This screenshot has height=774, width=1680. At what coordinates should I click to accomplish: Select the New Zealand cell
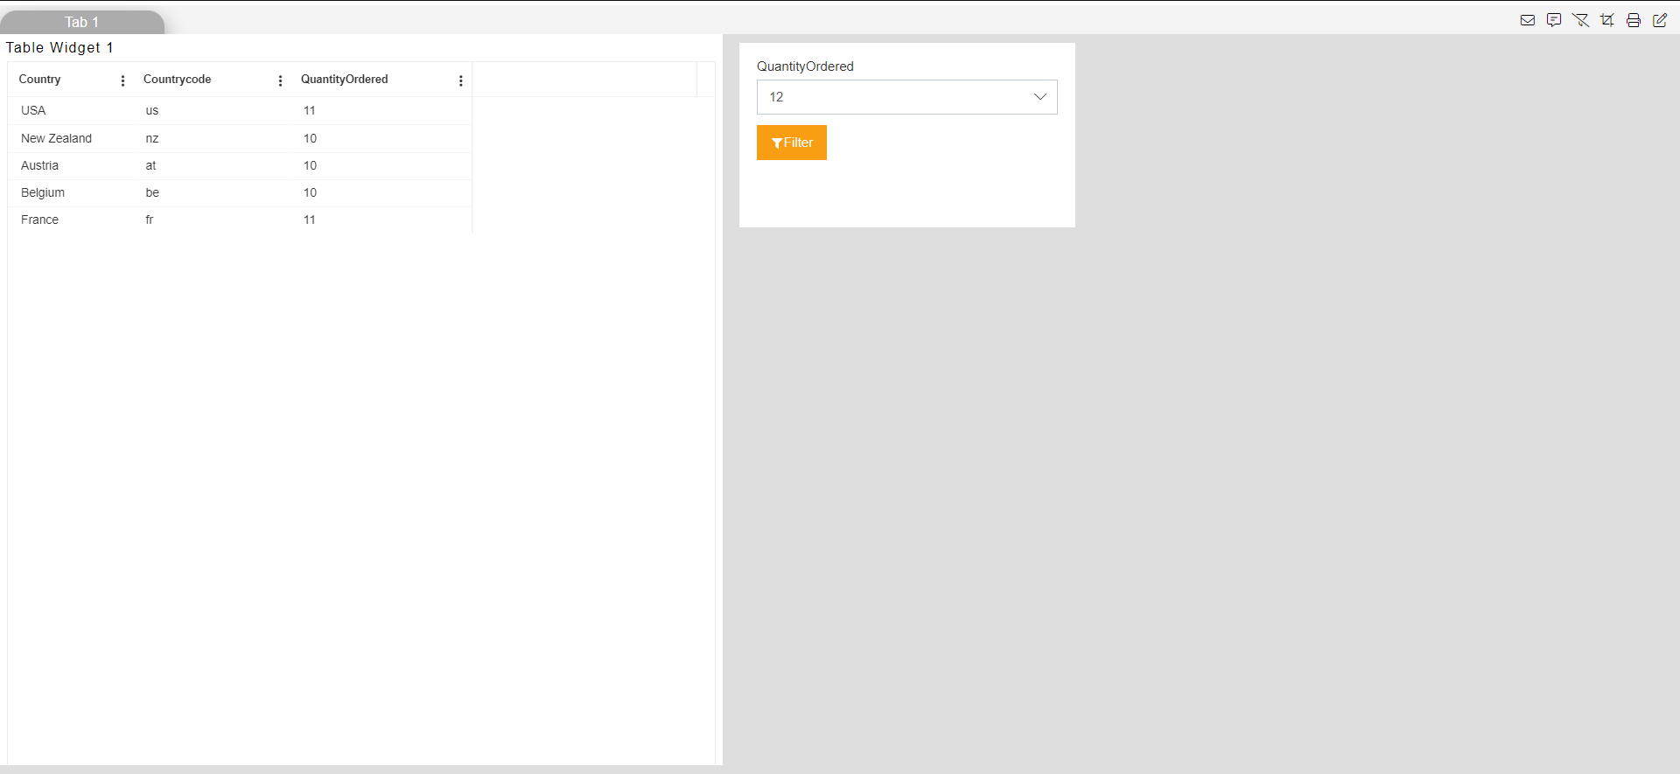coord(56,138)
